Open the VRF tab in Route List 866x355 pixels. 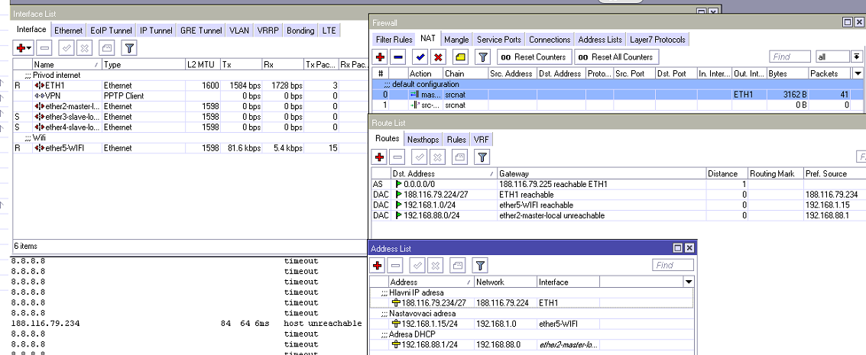click(481, 140)
